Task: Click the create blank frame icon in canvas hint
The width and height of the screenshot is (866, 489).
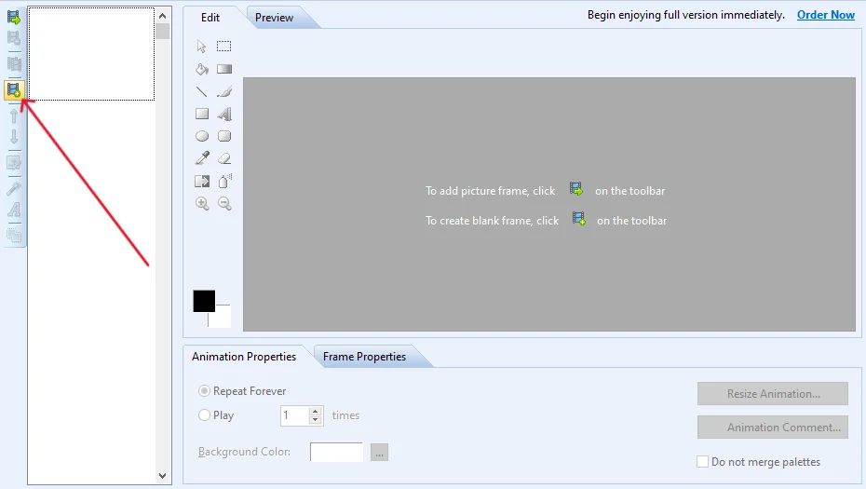Action: pyautogui.click(x=579, y=218)
